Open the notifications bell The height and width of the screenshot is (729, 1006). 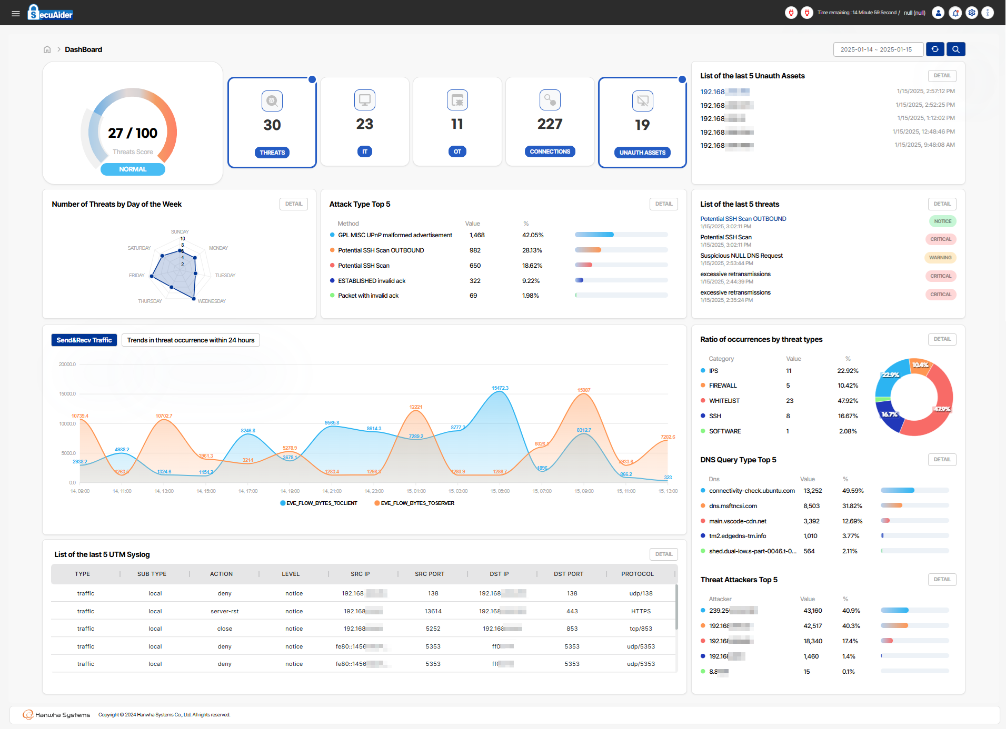[x=955, y=13]
